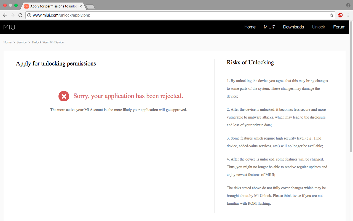
Task: Close the Apply for permissions tab
Action: point(81,6)
